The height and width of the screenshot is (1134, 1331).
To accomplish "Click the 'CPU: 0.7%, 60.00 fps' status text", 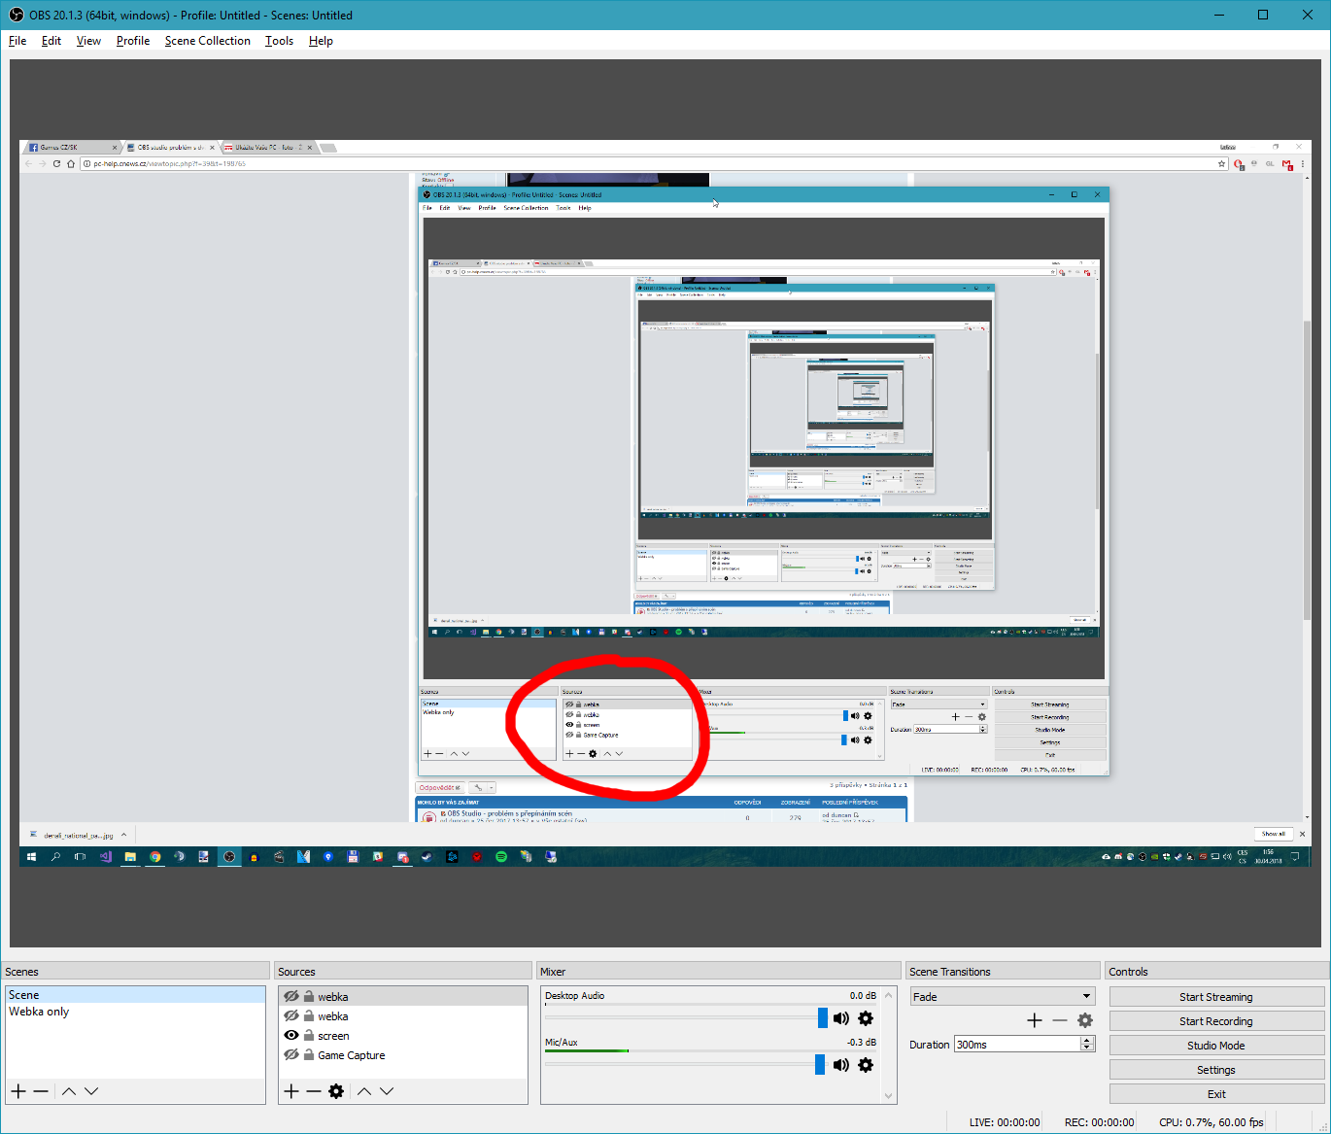I will pos(1212,1122).
